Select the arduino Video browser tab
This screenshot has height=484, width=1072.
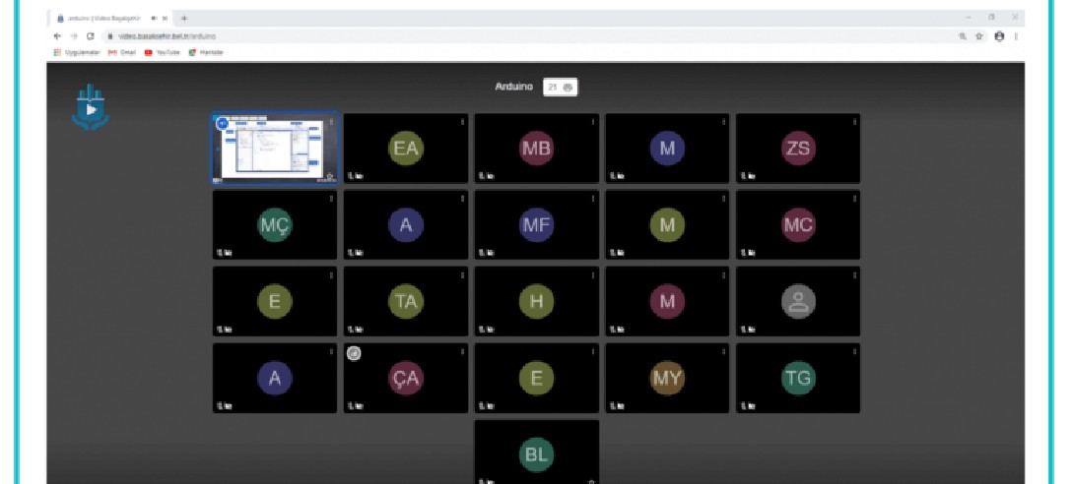(108, 18)
